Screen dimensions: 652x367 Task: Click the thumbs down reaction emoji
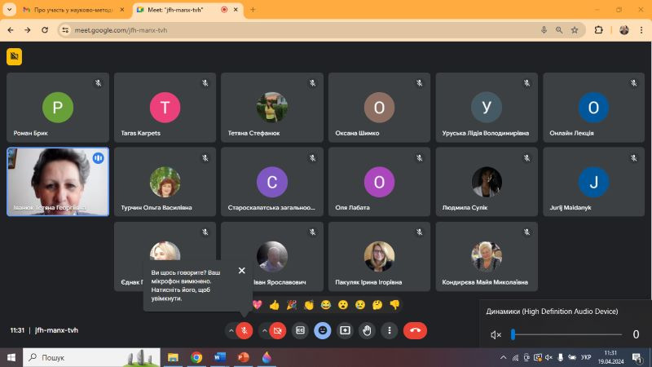tap(394, 305)
